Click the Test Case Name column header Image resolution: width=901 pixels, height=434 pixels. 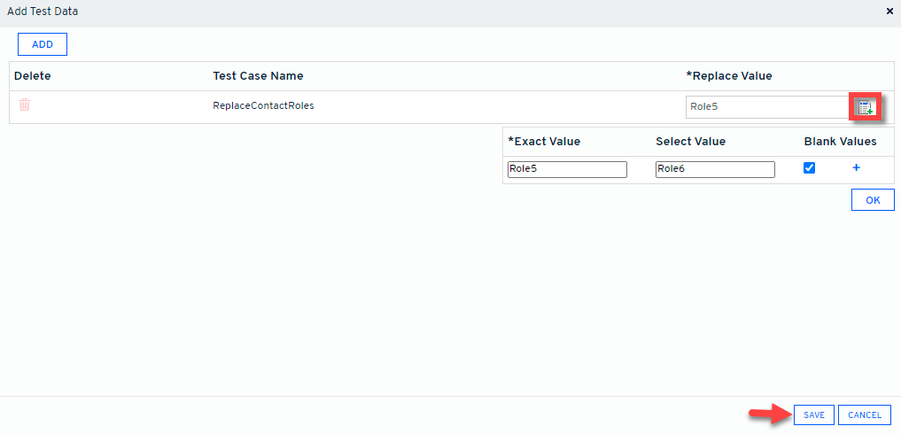[x=258, y=76]
